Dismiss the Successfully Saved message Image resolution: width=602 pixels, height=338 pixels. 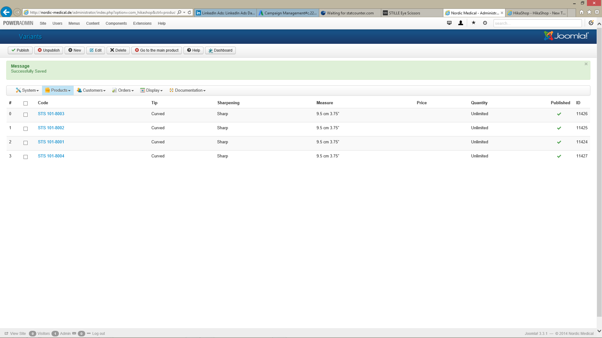(x=586, y=64)
